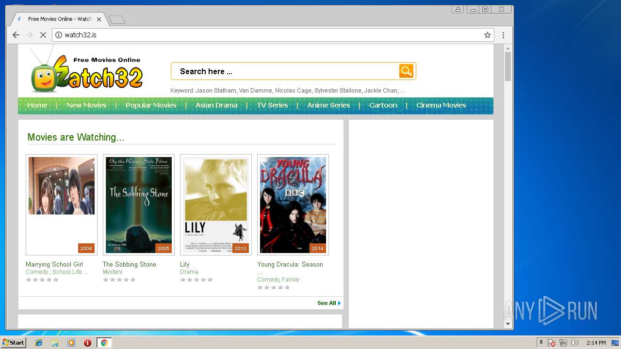View site information icon in address bar
The image size is (621, 349).
click(x=59, y=35)
